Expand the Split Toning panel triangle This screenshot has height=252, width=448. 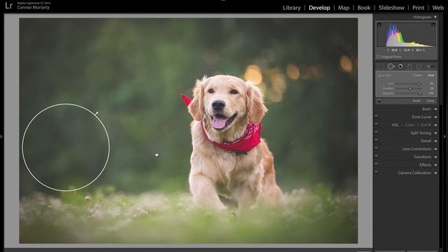click(435, 133)
